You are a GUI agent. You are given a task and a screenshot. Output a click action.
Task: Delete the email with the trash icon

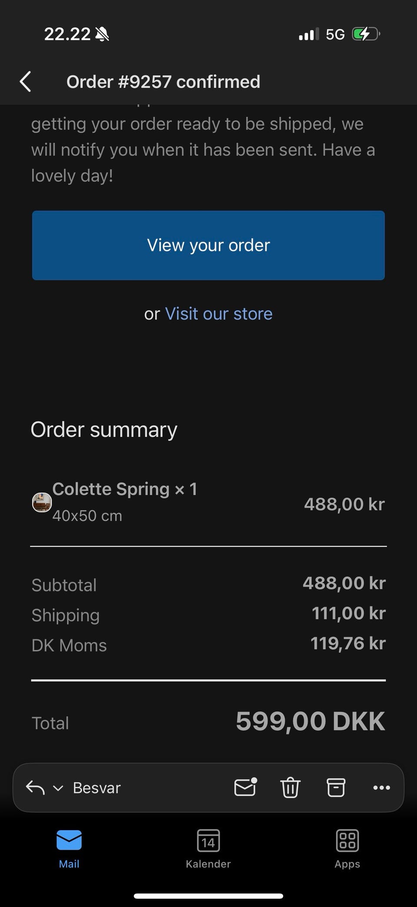point(290,787)
